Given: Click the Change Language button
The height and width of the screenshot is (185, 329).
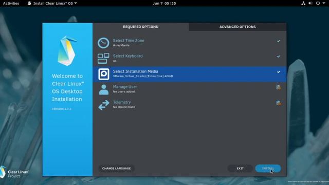Looking at the screenshot, I should click(x=117, y=169).
